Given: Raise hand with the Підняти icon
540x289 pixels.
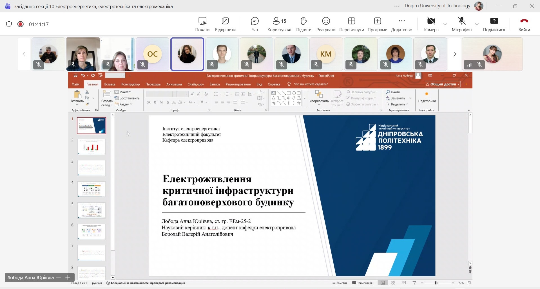Looking at the screenshot, I should (304, 24).
